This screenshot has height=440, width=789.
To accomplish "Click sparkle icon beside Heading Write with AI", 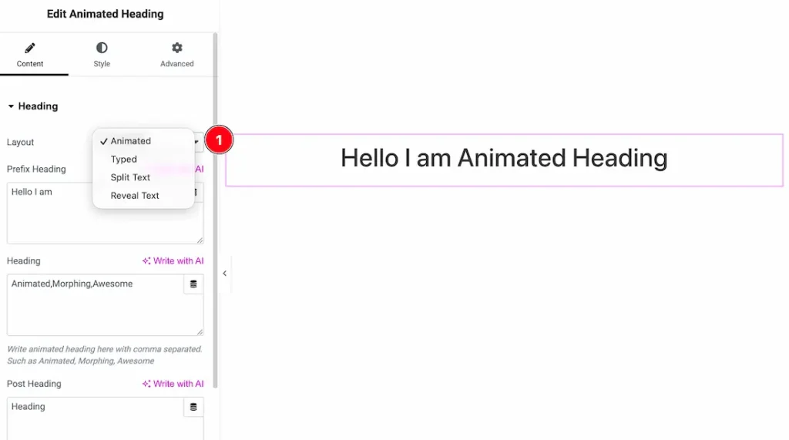I will [146, 261].
